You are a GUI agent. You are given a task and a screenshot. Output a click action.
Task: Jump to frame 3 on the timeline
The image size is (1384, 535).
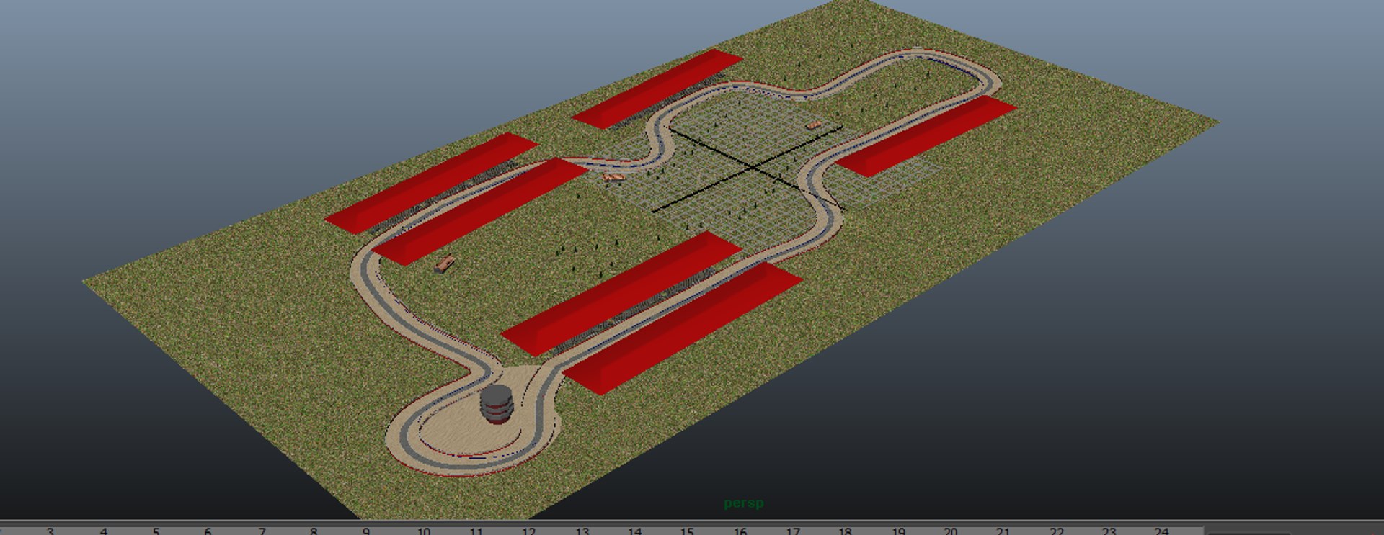50,531
